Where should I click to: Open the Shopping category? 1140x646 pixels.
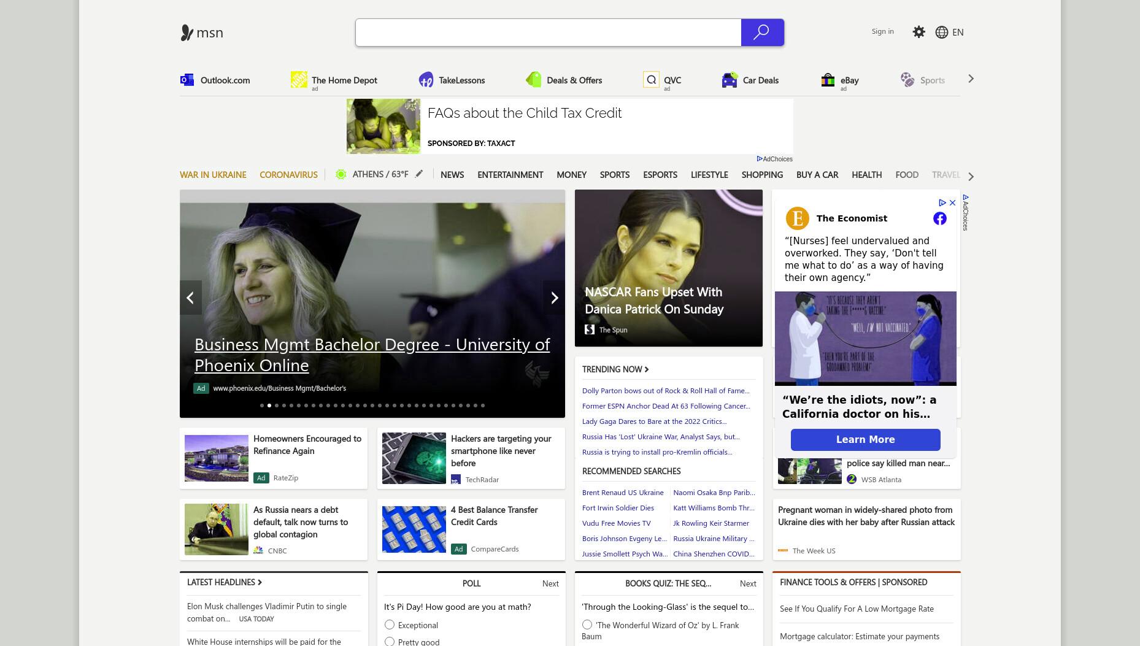click(762, 175)
